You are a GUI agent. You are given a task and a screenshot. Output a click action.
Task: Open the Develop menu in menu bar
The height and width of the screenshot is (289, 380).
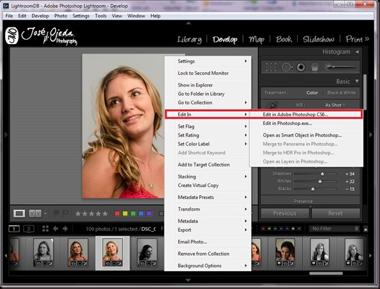point(40,16)
